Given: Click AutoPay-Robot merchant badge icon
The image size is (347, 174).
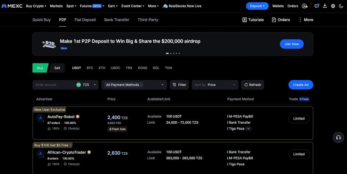Looking at the screenshot, I should click(x=78, y=116).
